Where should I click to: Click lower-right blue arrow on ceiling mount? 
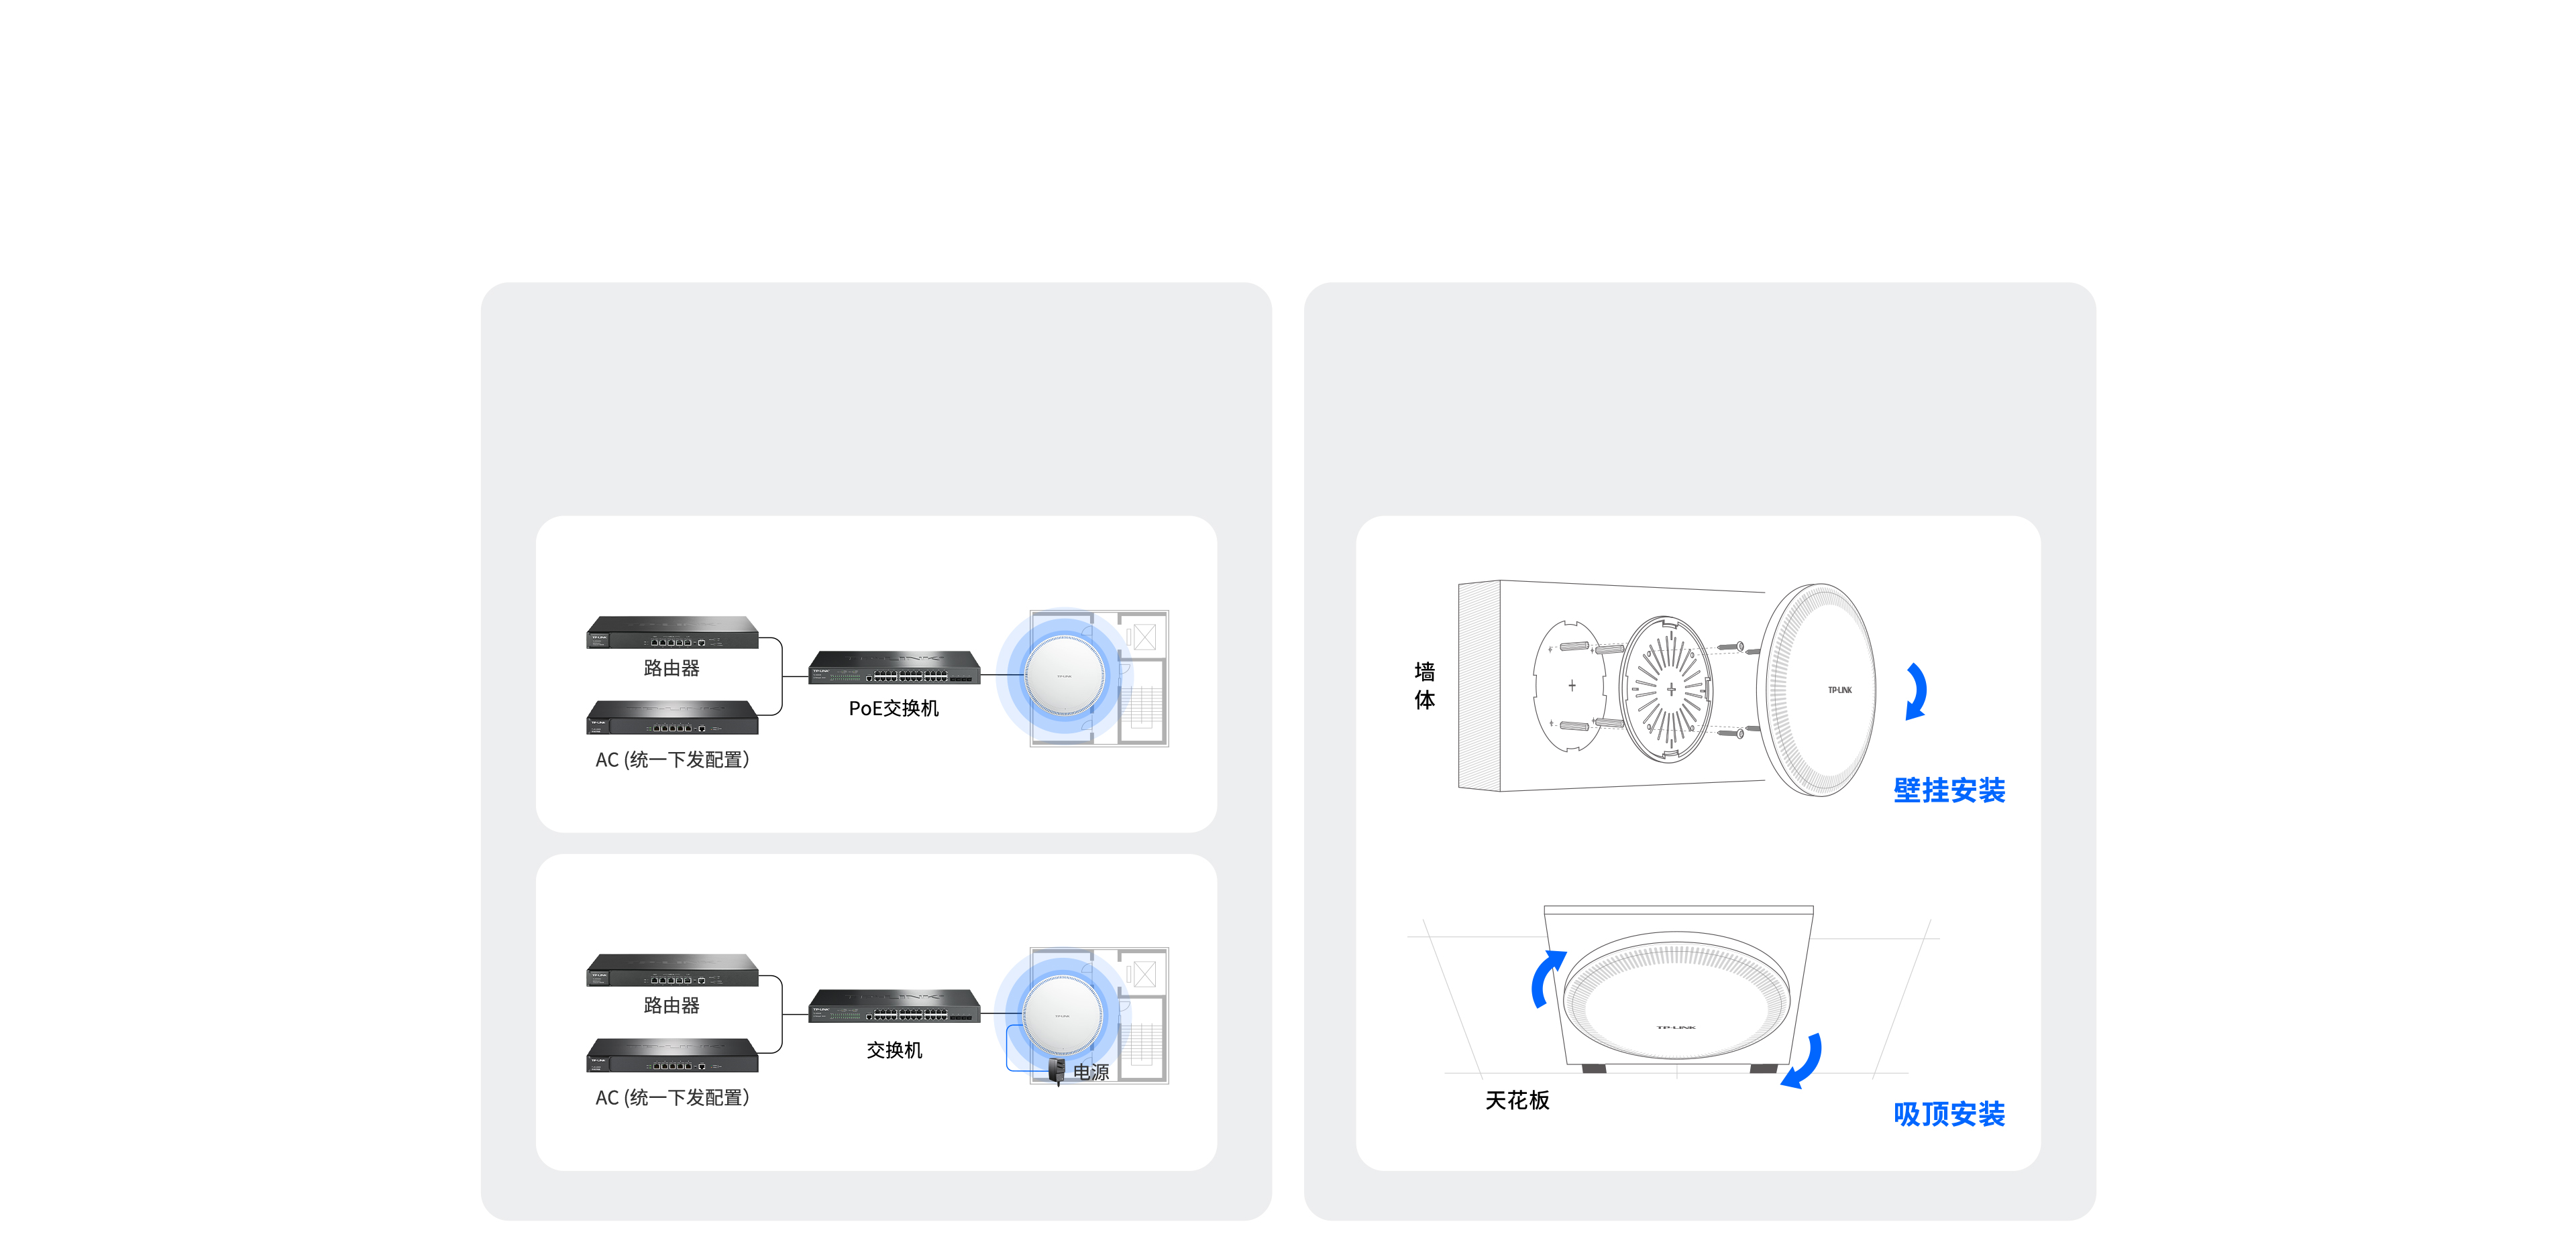(x=1802, y=1060)
